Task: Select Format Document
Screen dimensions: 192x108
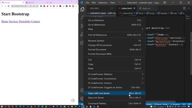Action: point(115,49)
